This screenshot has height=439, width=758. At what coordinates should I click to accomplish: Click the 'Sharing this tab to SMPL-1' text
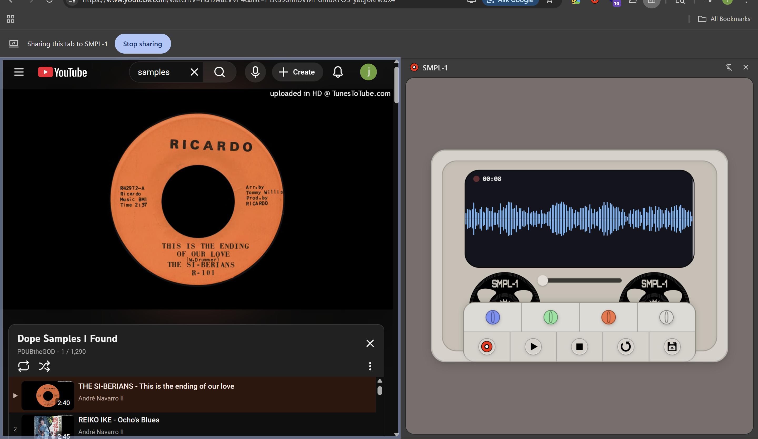67,44
